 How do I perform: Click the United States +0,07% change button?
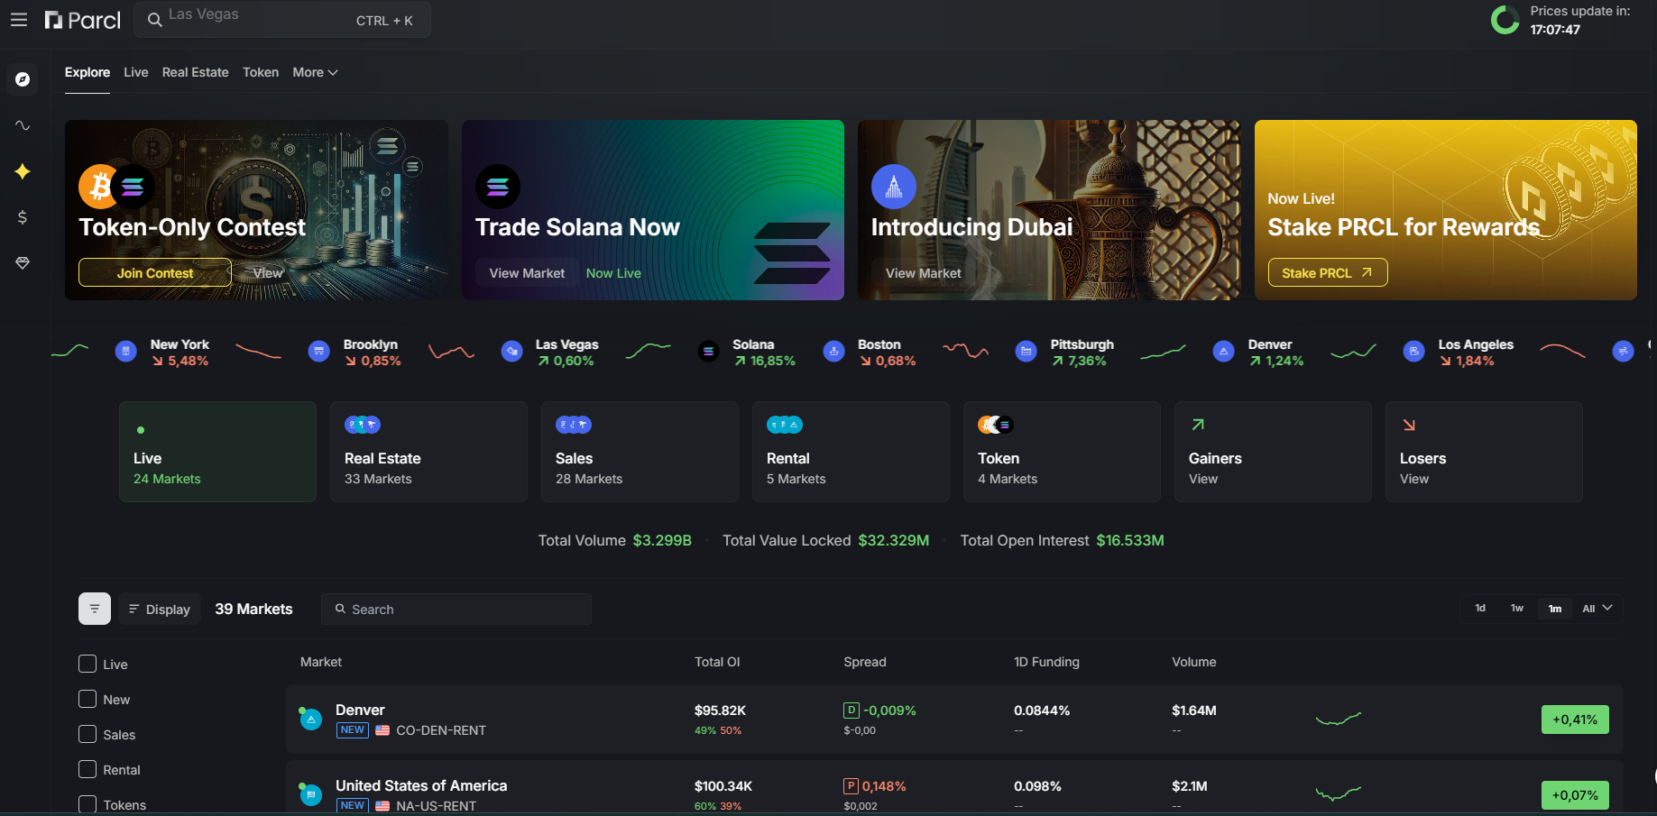click(1575, 795)
